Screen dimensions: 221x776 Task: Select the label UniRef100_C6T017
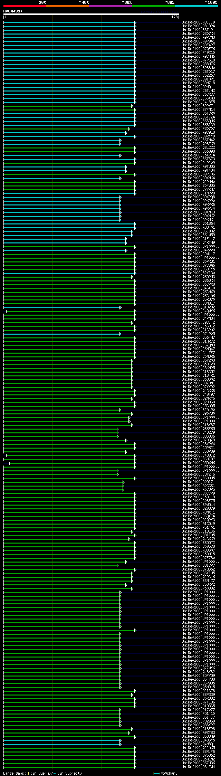[x=198, y=72]
